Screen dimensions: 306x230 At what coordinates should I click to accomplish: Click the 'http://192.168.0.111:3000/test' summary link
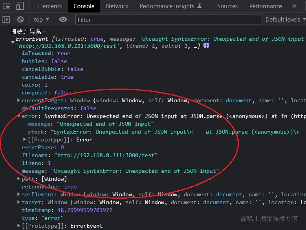68,46
